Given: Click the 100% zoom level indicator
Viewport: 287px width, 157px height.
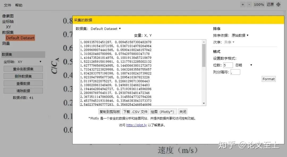Looking at the screenshot, I should (259, 5).
